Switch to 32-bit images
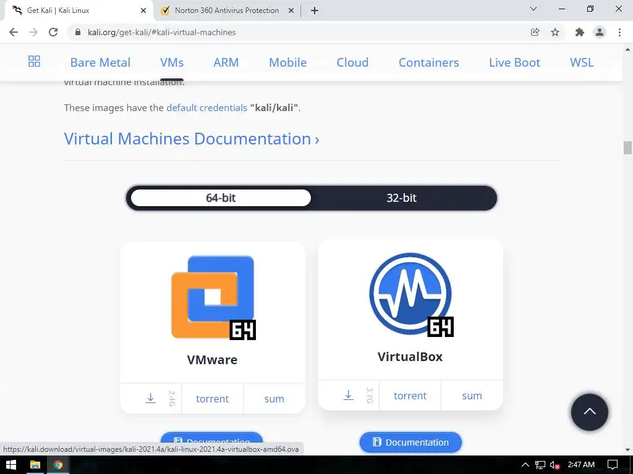 click(x=402, y=198)
